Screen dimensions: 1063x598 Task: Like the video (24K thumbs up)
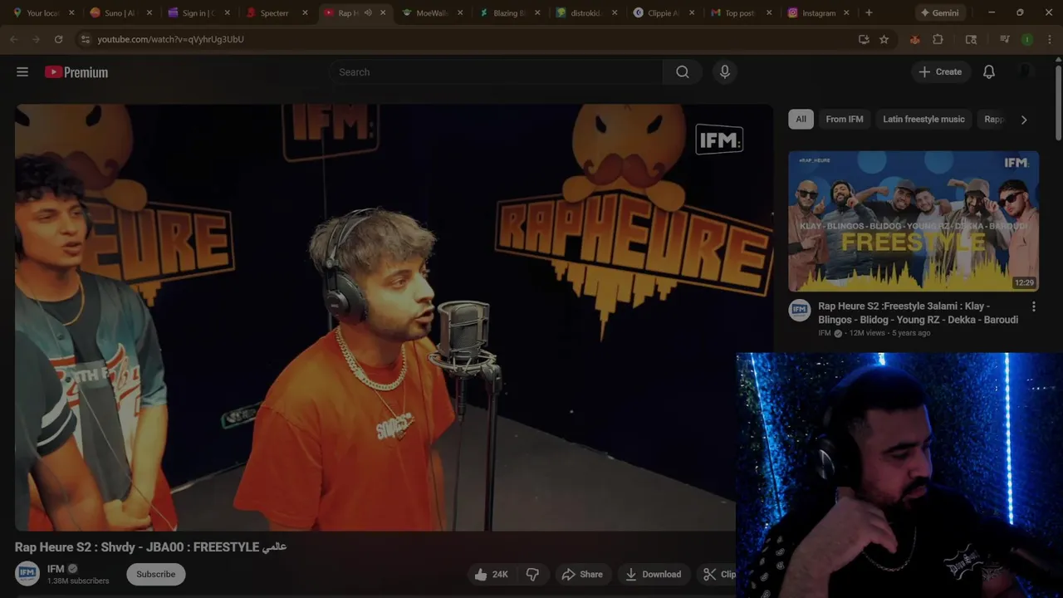tap(491, 574)
